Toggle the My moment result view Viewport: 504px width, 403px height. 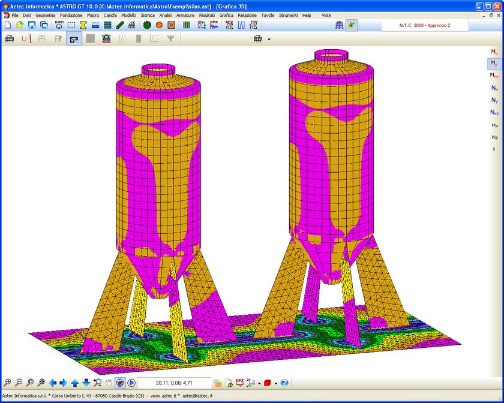494,64
